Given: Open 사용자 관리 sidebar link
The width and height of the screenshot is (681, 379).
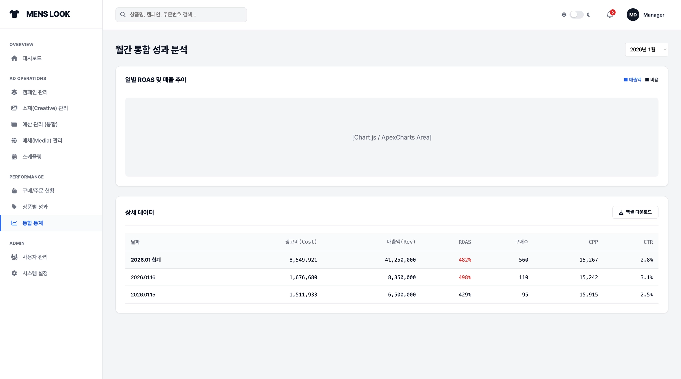Looking at the screenshot, I should point(35,257).
